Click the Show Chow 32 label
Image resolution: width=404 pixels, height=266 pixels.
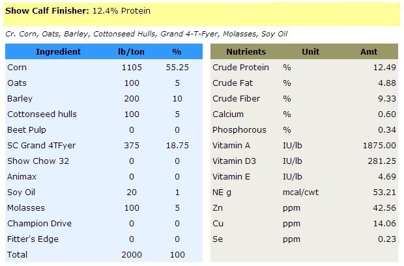tap(38, 161)
